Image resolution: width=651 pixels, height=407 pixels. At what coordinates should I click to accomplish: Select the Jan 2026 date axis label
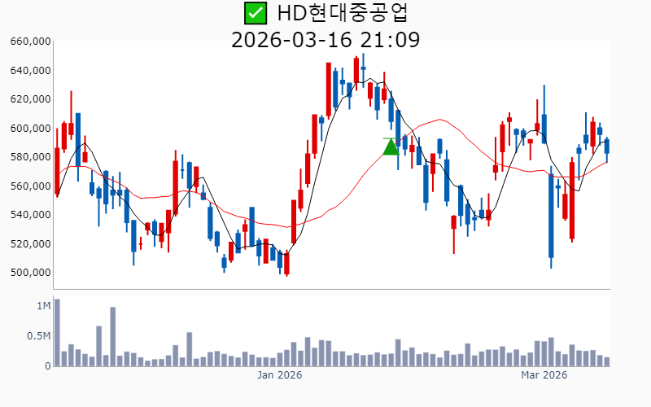tap(279, 375)
